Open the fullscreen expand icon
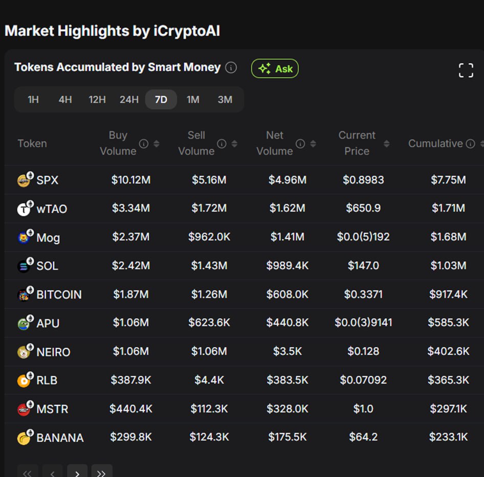Viewport: 484px width, 477px height. tap(466, 70)
